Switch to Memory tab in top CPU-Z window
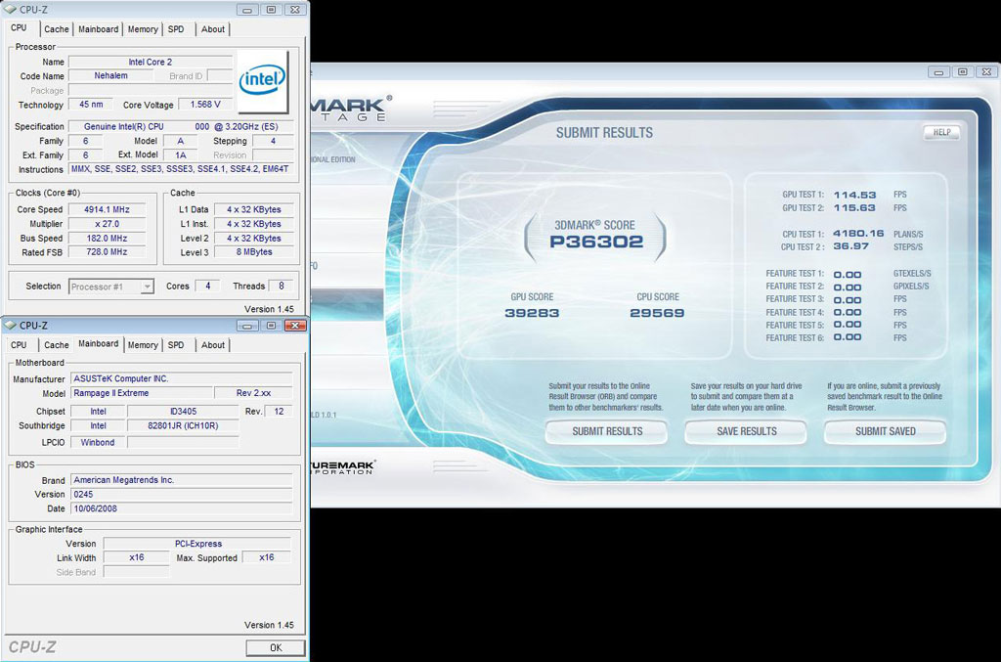This screenshot has height=662, width=1001. pos(143,28)
